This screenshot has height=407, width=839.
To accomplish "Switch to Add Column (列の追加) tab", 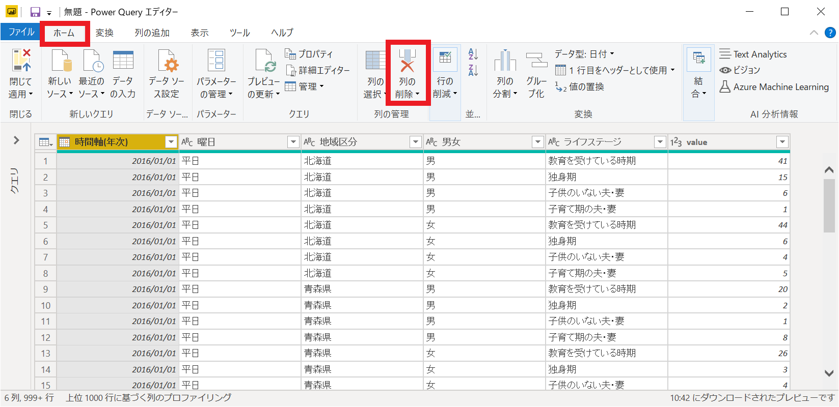I will point(152,33).
